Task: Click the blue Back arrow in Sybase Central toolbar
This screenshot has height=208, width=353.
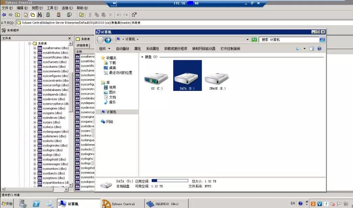Action: tap(4, 15)
